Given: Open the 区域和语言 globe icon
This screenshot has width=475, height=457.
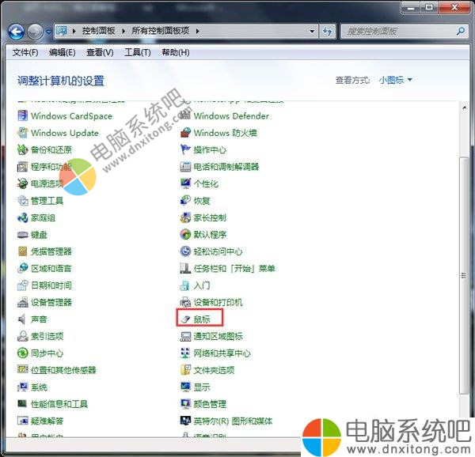Looking at the screenshot, I should (x=22, y=268).
